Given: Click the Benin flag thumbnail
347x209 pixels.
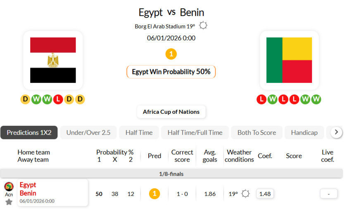Looking at the screenshot, I should 289,60.
